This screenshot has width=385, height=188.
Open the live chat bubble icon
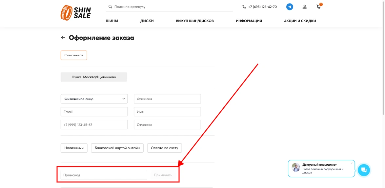pyautogui.click(x=364, y=170)
